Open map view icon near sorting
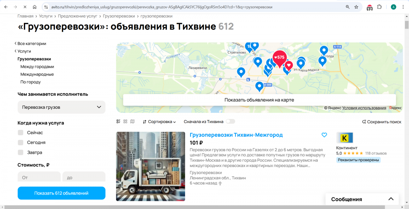 (x=133, y=122)
